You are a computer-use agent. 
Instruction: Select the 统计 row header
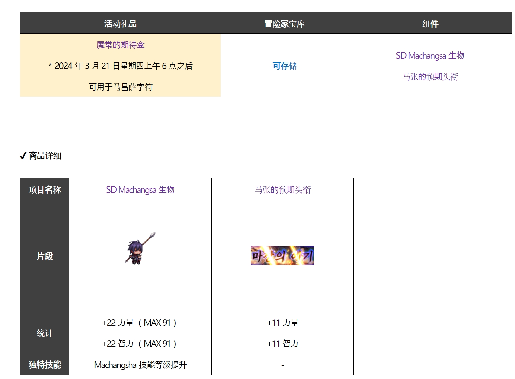44,332
